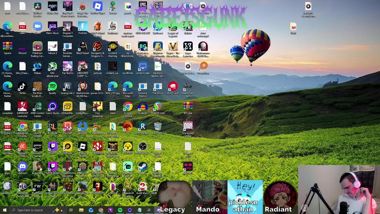Open LonelyScreen desktop shortcut

[x=143, y=68]
